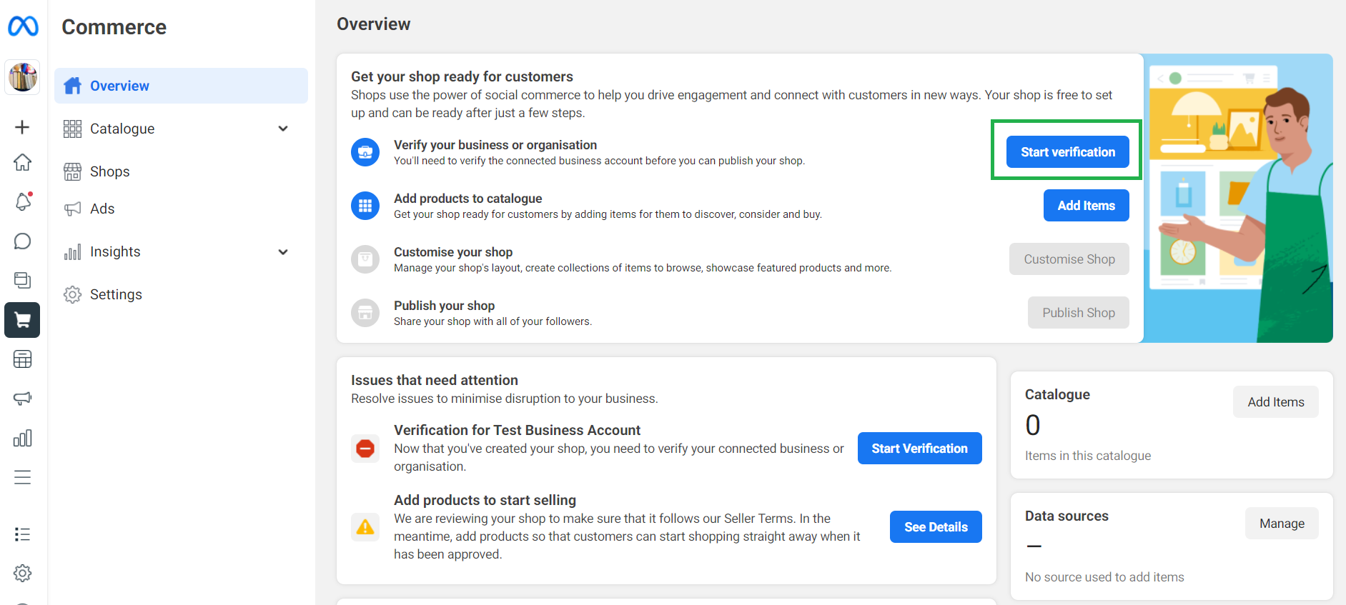
Task: Click the plus create icon in left rail
Action: coord(23,127)
